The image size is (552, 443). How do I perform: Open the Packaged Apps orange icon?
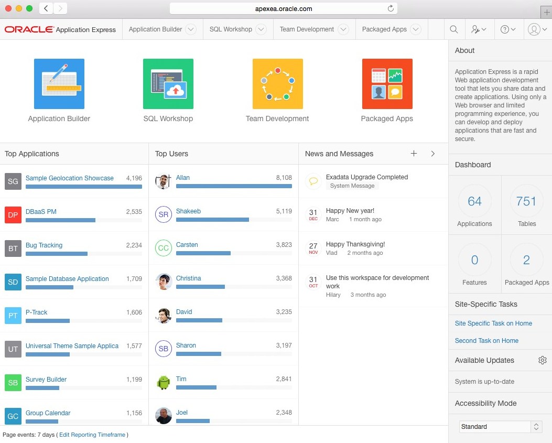coord(387,84)
